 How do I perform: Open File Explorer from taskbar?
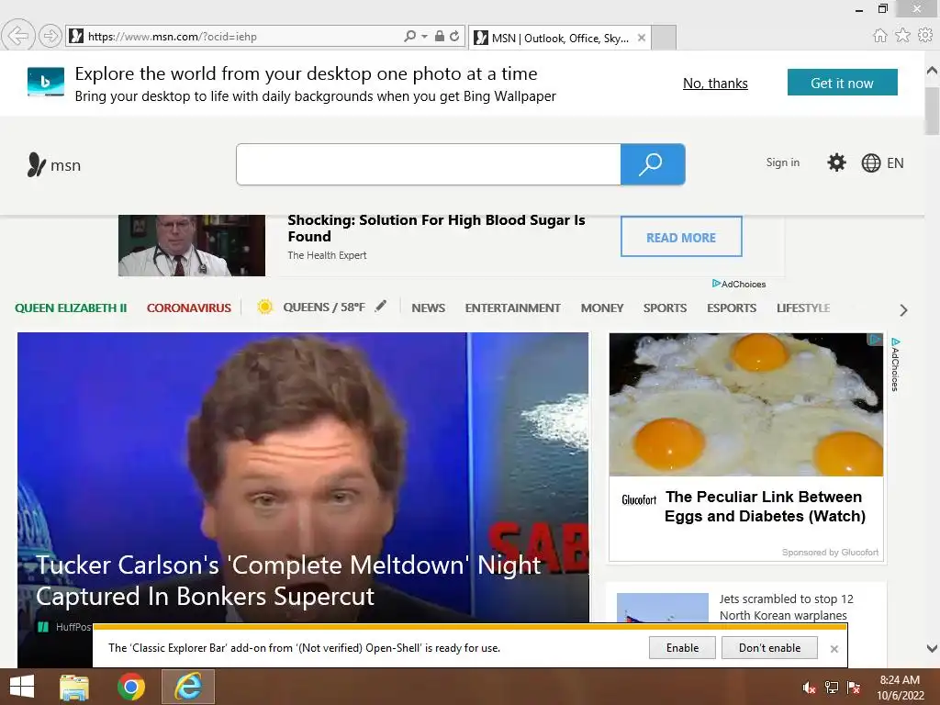(74, 687)
